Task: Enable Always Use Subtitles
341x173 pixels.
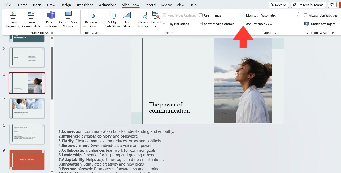Action: pos(306,15)
